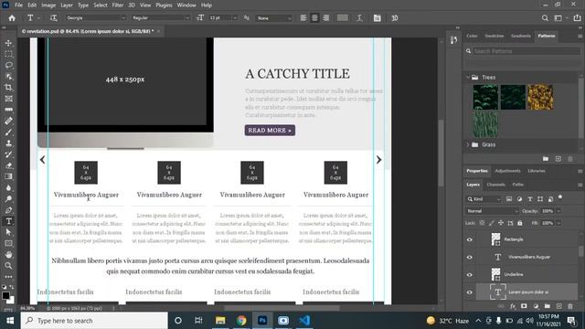The width and height of the screenshot is (585, 329).
Task: Select the Gradient tool
Action: pyautogui.click(x=8, y=176)
